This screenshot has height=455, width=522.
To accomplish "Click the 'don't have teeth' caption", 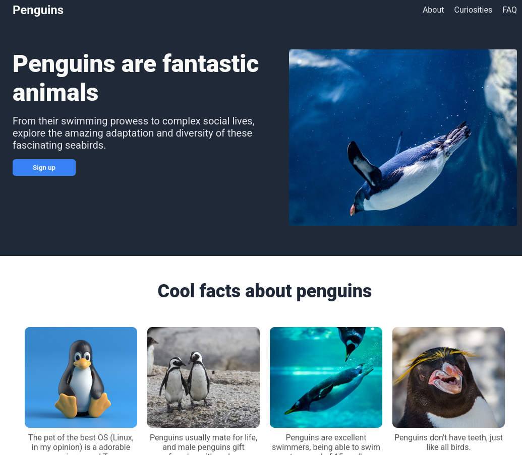I will point(448,442).
